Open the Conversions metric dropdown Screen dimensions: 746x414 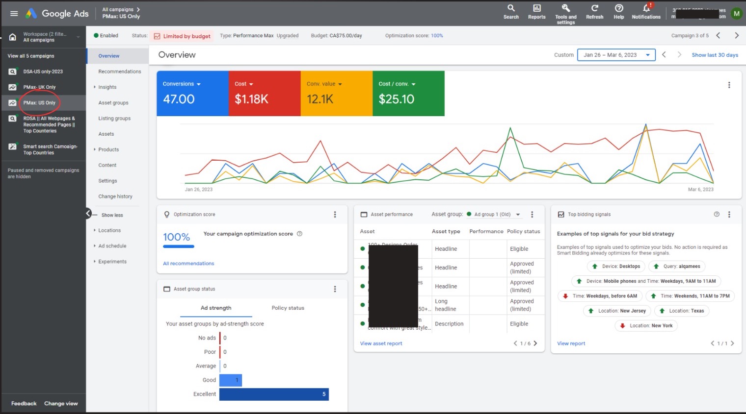point(182,84)
